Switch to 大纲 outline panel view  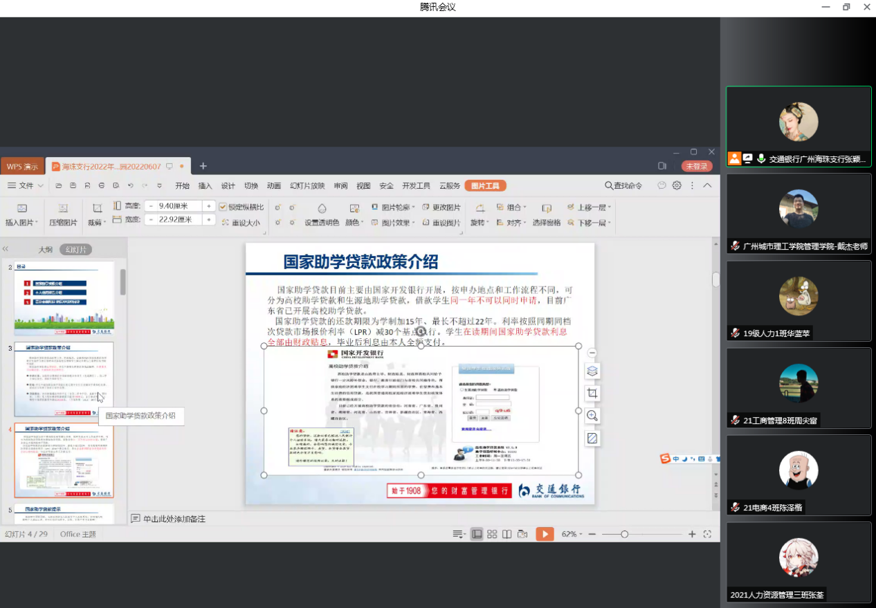click(x=45, y=250)
